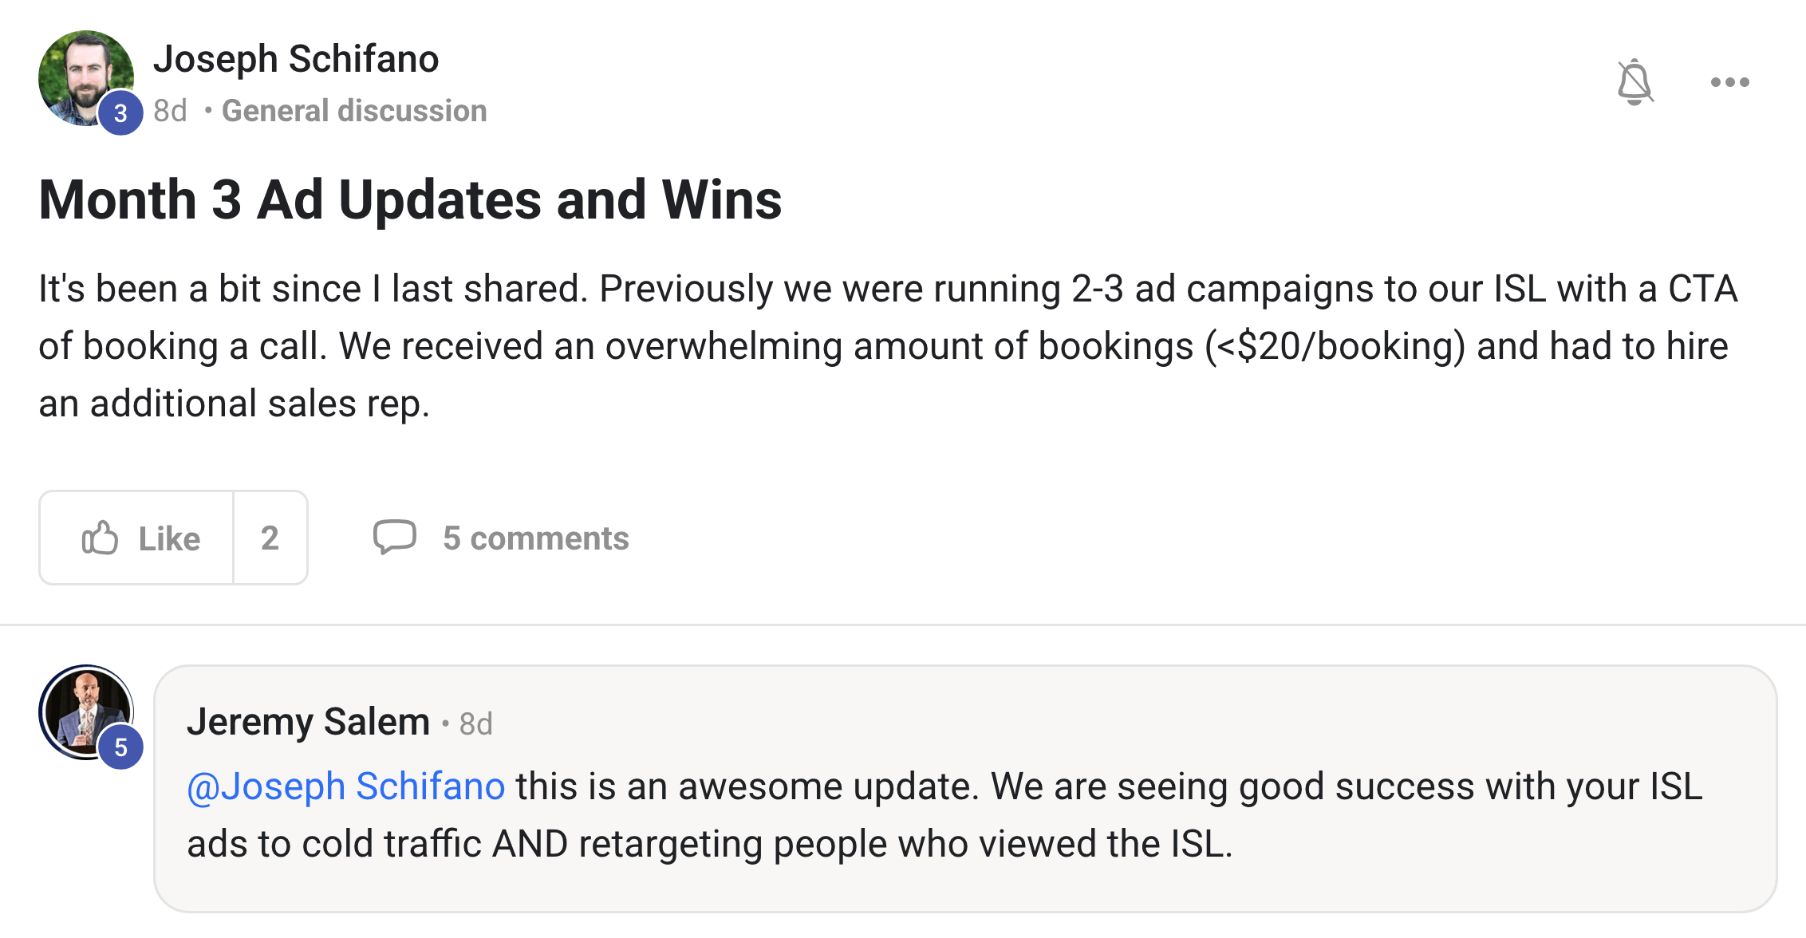View who liked via the count 2
Screen dimensions: 1806x938
[270, 538]
